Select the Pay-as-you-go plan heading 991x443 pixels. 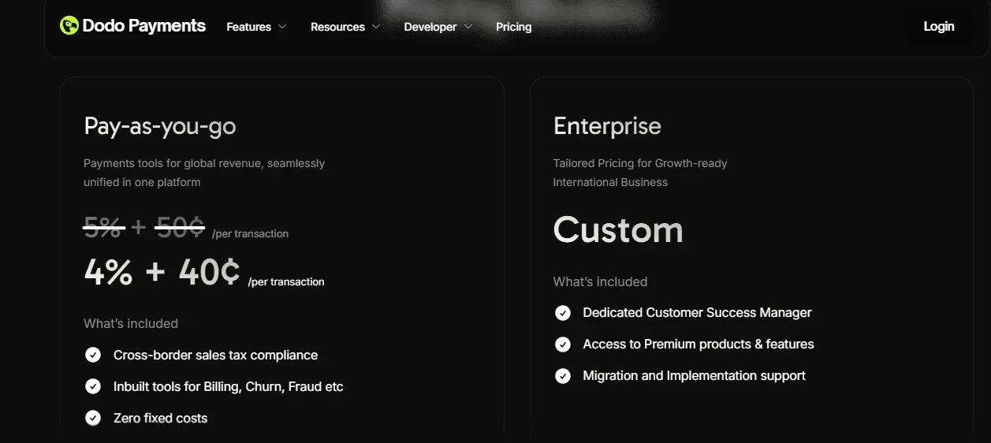[160, 126]
